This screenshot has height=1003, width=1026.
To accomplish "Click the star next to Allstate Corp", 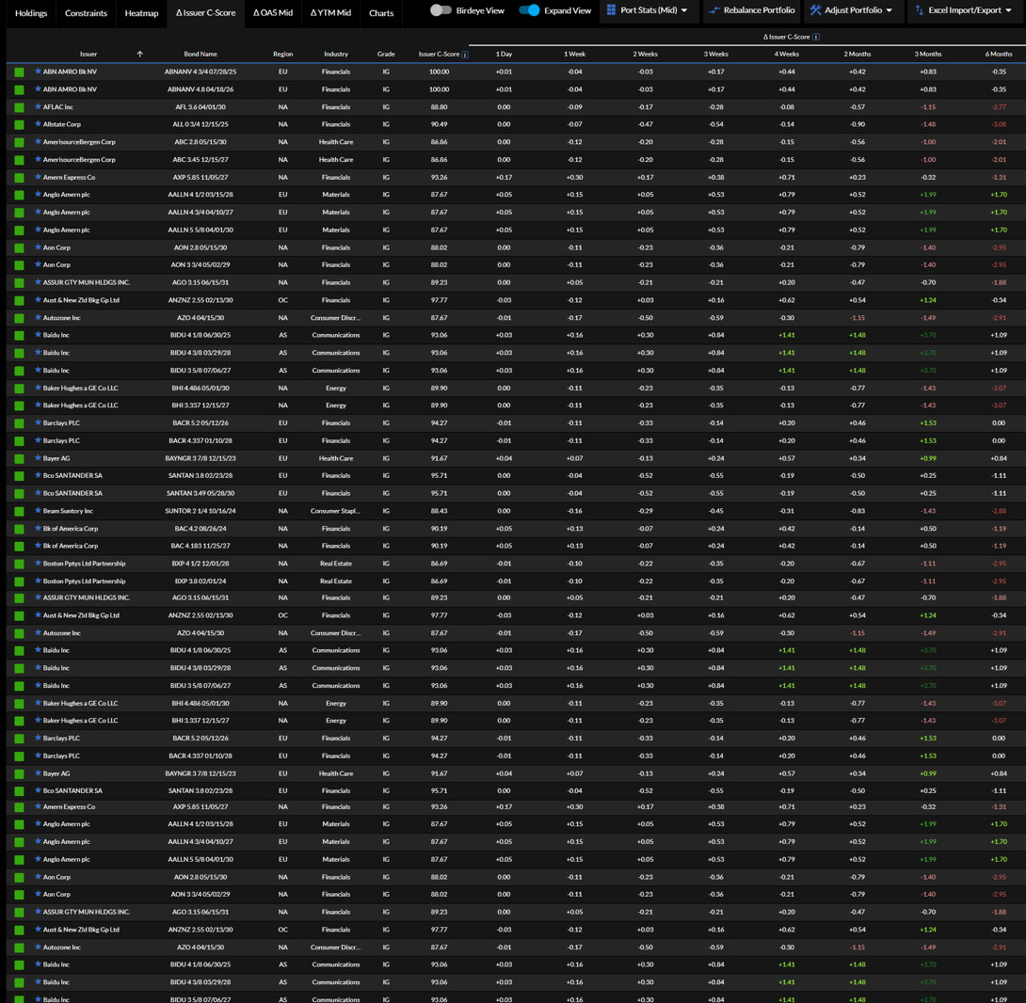I will pyautogui.click(x=39, y=124).
